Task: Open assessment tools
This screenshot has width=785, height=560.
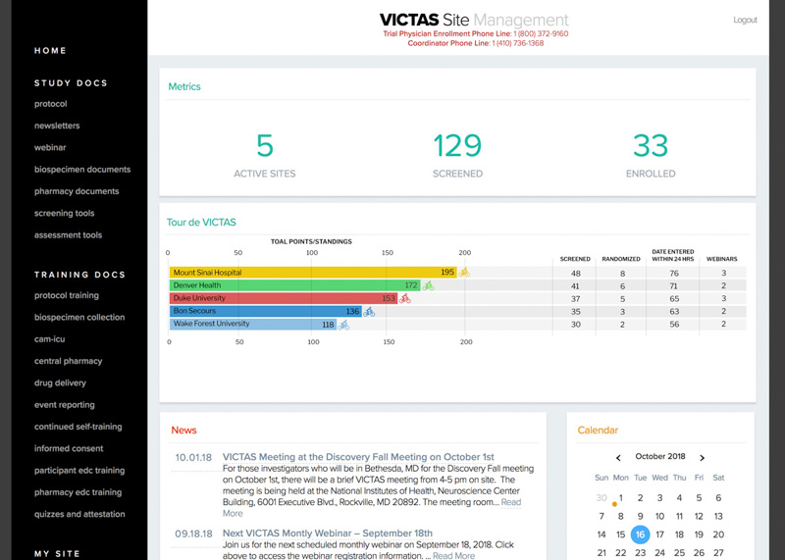Action: [x=68, y=234]
